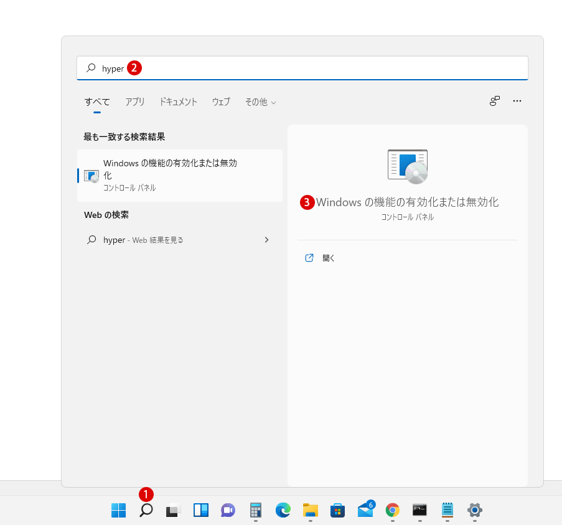Screen dimensions: 562x525
Task: Launch Microsoft Edge from taskbar
Action: pos(283,510)
